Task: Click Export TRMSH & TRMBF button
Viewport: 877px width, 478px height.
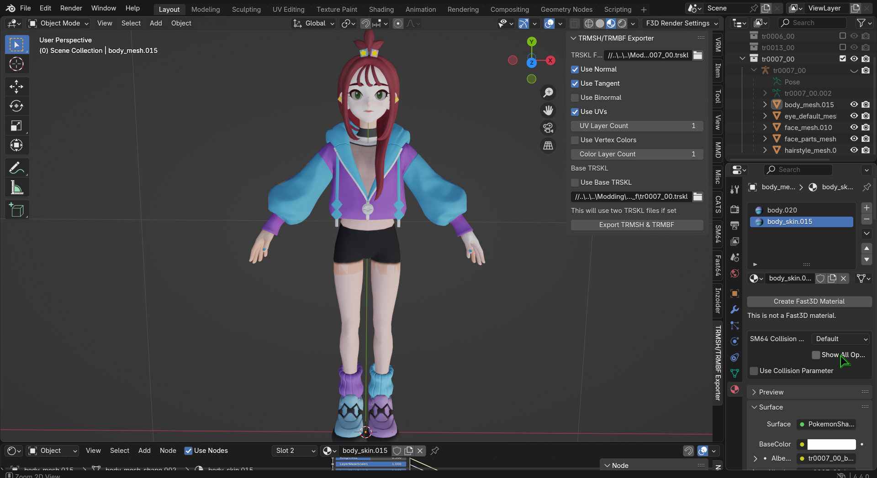Action: point(637,225)
